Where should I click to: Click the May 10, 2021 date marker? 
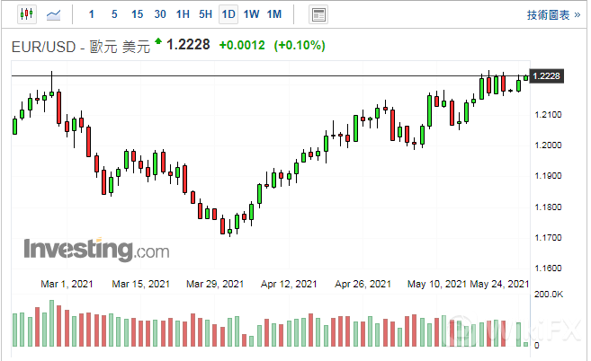436,284
